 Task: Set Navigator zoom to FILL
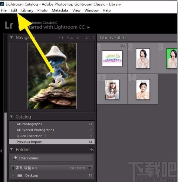[x=70, y=38]
